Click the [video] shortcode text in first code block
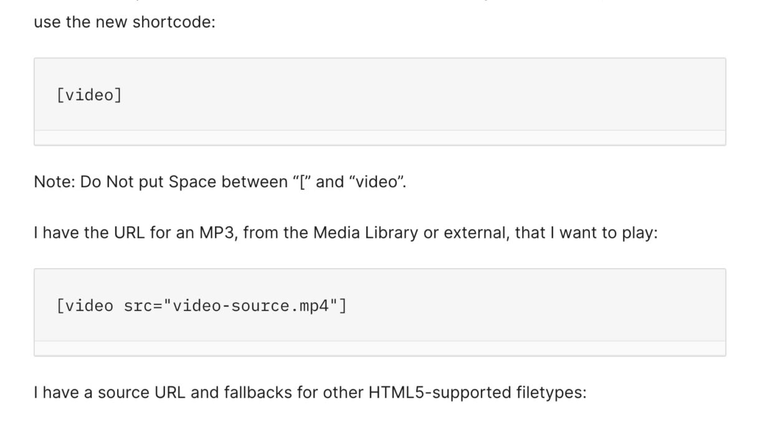 tap(89, 95)
